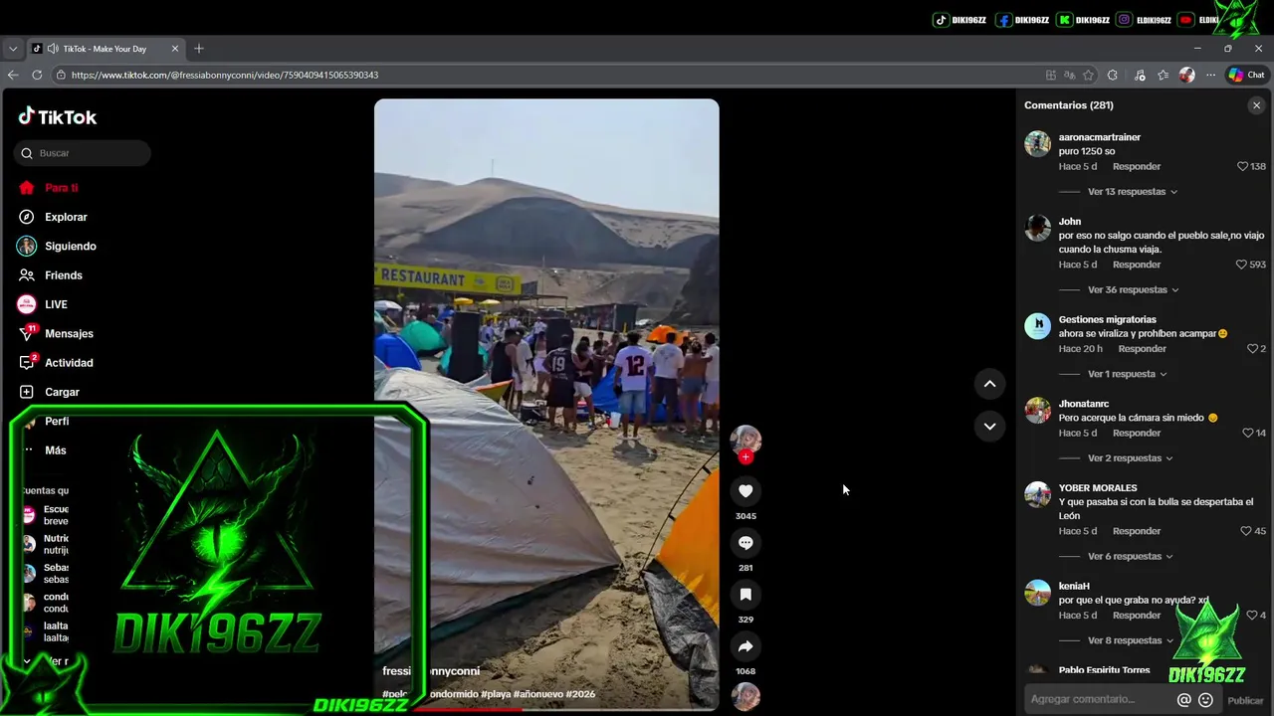Expand Ver 36 respuestas

1134,290
